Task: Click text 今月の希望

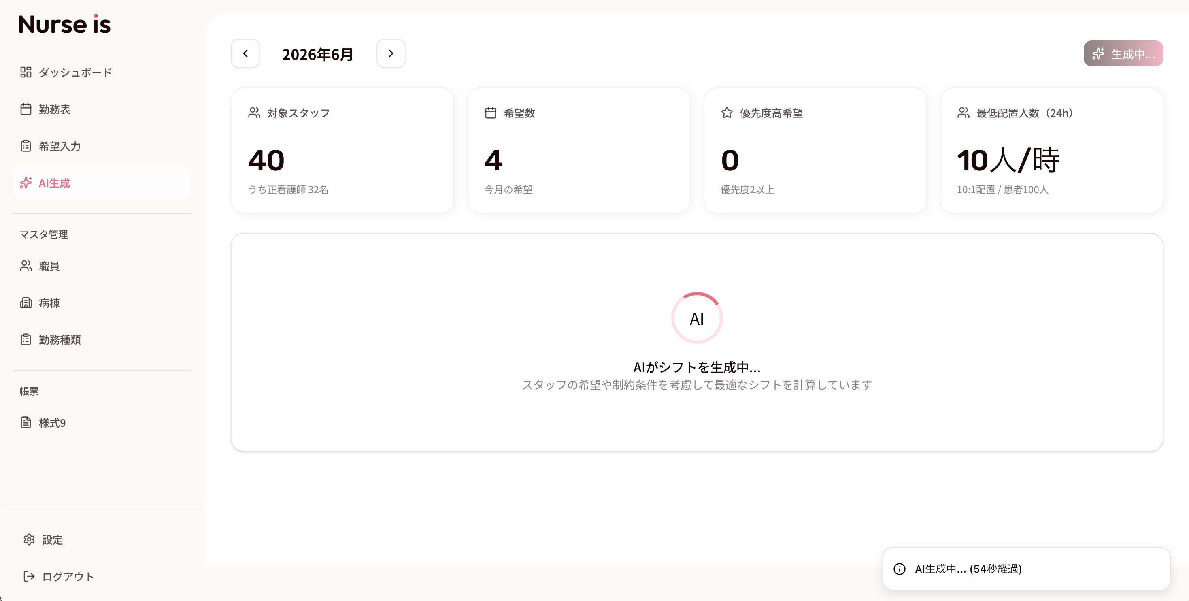Action: coord(508,190)
